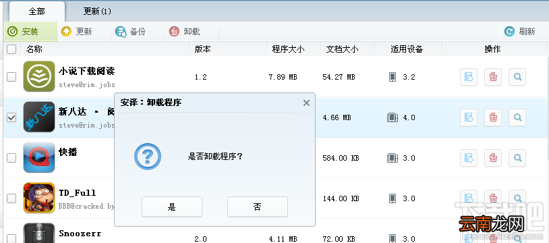549x243 pixels.
Task: Click the 584.00 KB document size
Action: [x=341, y=158]
